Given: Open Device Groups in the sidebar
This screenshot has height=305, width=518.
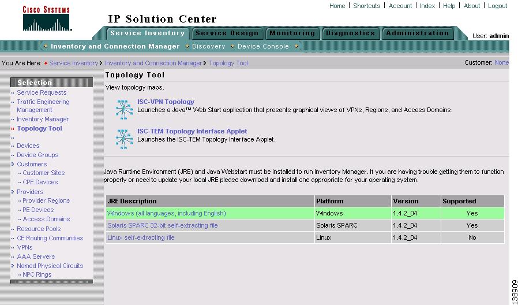Looking at the screenshot, I should (37, 155).
